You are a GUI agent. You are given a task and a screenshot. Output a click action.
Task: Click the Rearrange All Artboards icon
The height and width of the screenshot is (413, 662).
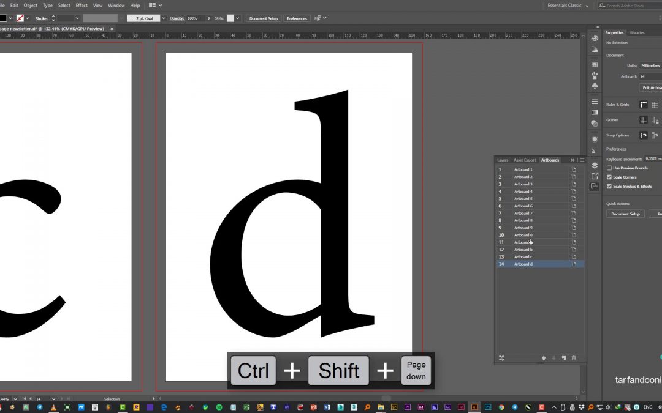tap(501, 358)
